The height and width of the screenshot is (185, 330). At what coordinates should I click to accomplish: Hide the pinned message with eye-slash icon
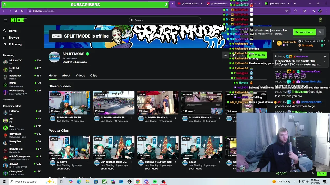click(325, 57)
